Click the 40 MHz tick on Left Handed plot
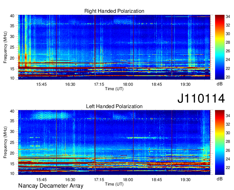 tap(12, 111)
